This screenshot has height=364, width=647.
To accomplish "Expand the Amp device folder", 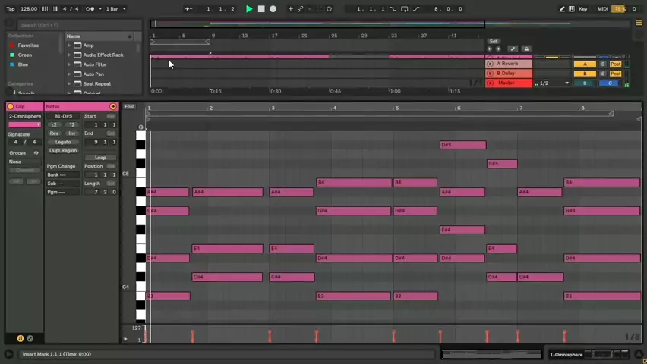I will [69, 45].
